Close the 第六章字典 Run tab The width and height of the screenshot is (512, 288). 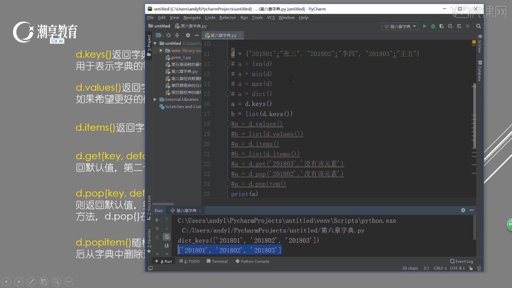pos(200,211)
